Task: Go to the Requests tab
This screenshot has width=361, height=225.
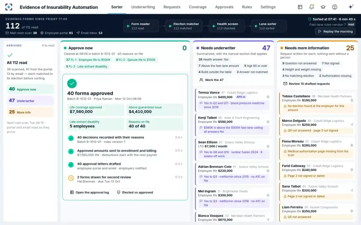Action: [172, 7]
